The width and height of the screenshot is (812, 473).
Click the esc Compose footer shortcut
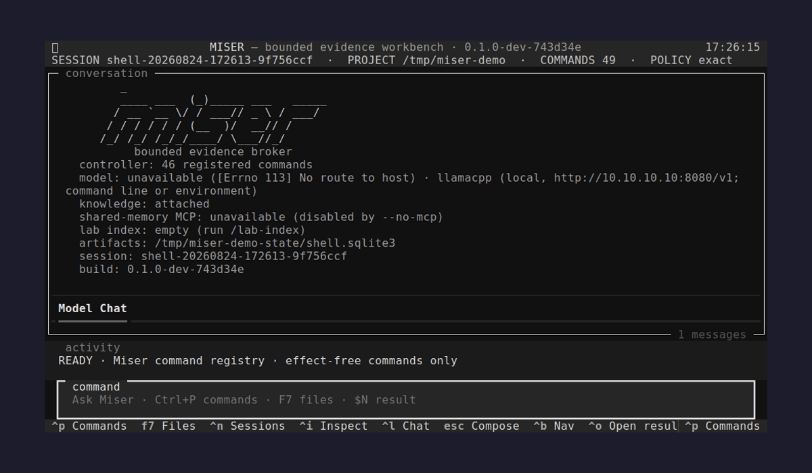coord(482,426)
